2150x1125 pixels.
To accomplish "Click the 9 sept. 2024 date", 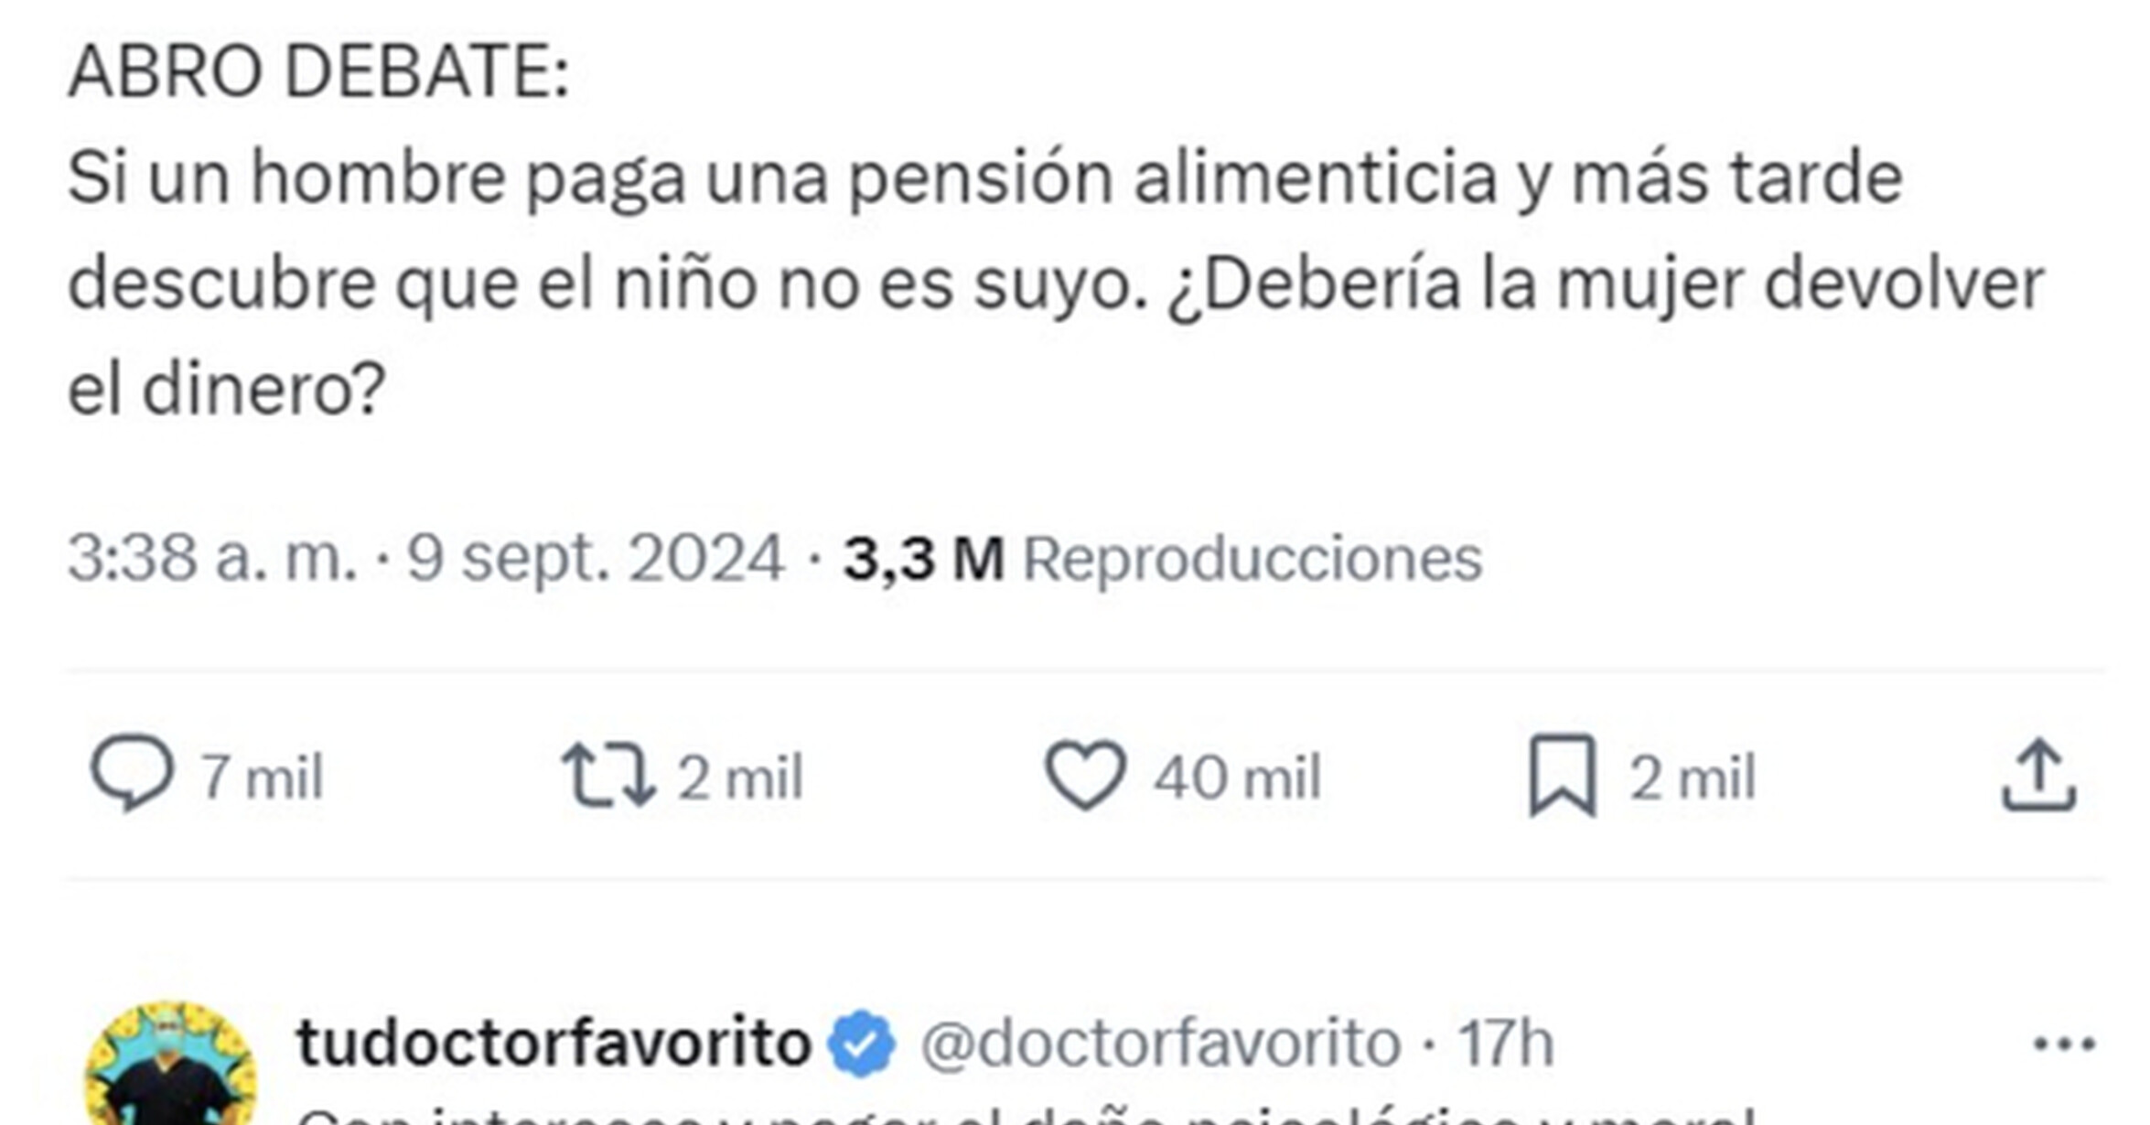I will click(596, 557).
